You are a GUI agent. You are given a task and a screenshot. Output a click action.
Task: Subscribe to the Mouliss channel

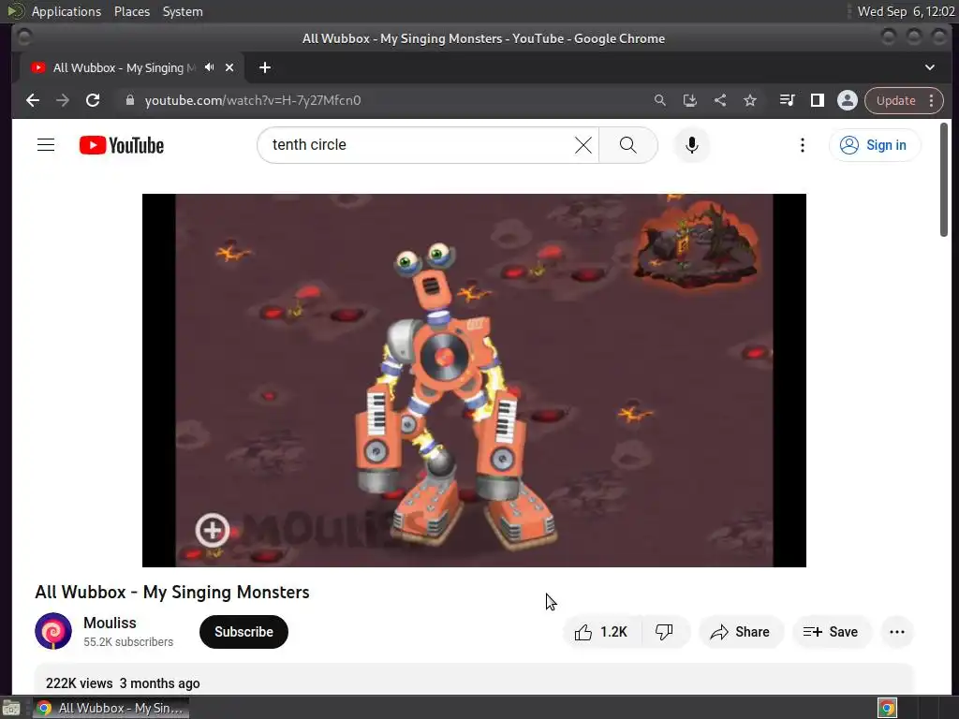click(x=243, y=632)
